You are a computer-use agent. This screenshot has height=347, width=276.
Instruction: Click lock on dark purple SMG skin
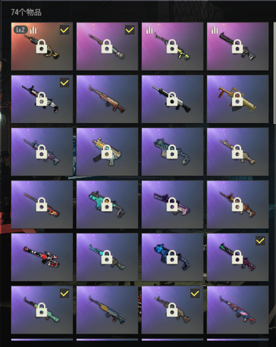(x=172, y=204)
